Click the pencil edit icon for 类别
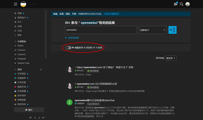The height and width of the screenshot is (120, 203). pyautogui.click(x=41, y=69)
